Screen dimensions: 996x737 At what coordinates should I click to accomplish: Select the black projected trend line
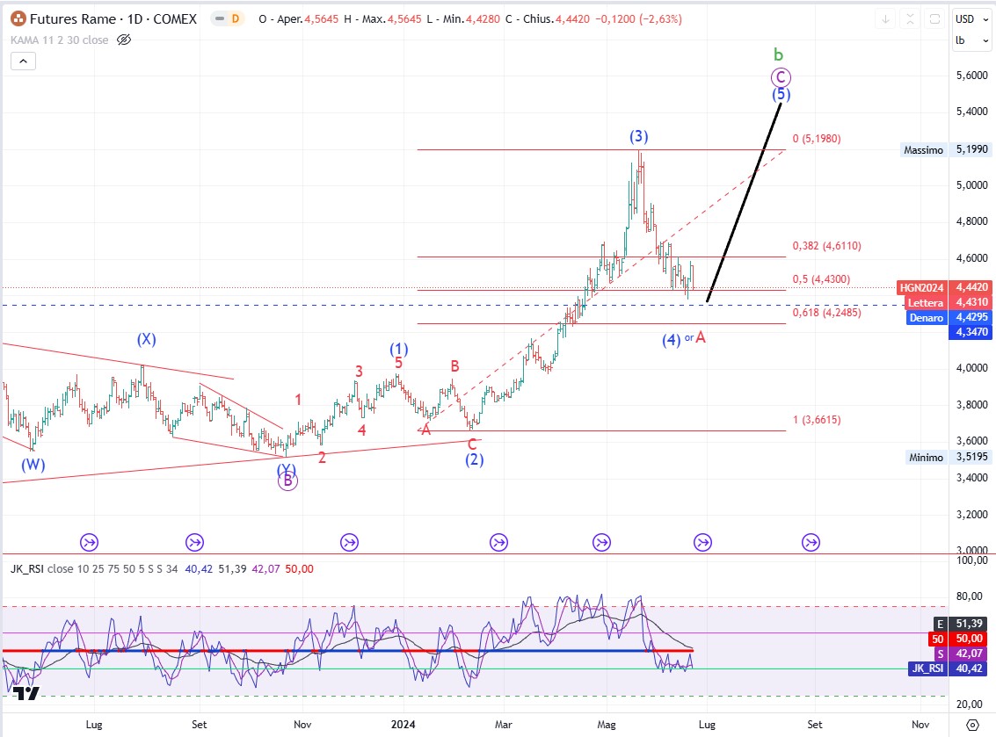click(x=744, y=202)
